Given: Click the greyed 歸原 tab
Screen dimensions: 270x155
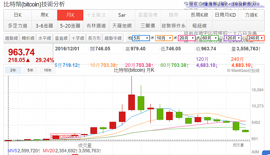Looking at the screenshot, I should (x=174, y=15).
